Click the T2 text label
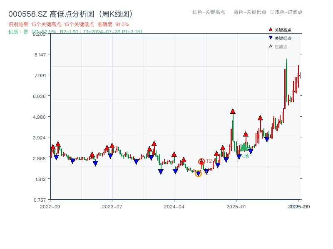 [x=209, y=161]
